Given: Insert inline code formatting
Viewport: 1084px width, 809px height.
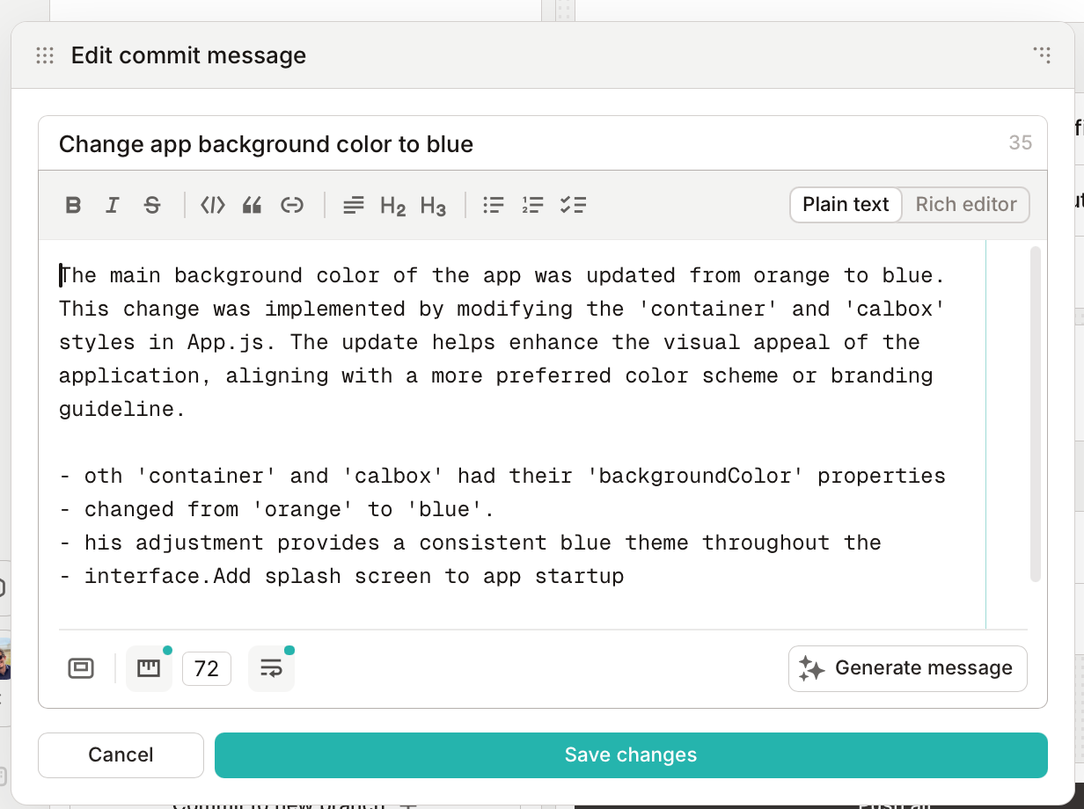Looking at the screenshot, I should point(213,205).
